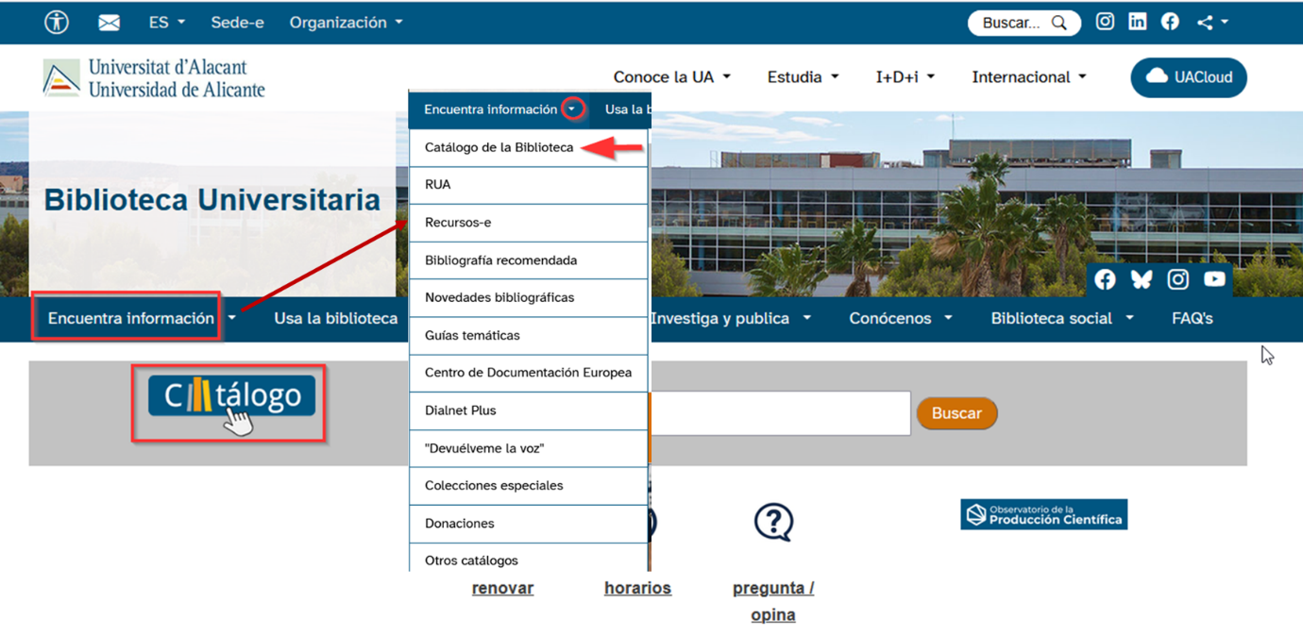The height and width of the screenshot is (636, 1303).
Task: Expand the Conócenos menu
Action: click(x=901, y=318)
